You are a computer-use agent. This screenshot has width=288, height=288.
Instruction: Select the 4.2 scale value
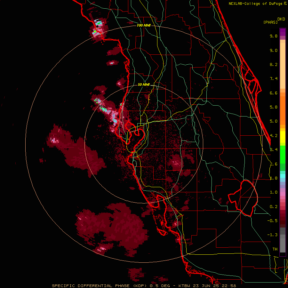click(x=274, y=136)
